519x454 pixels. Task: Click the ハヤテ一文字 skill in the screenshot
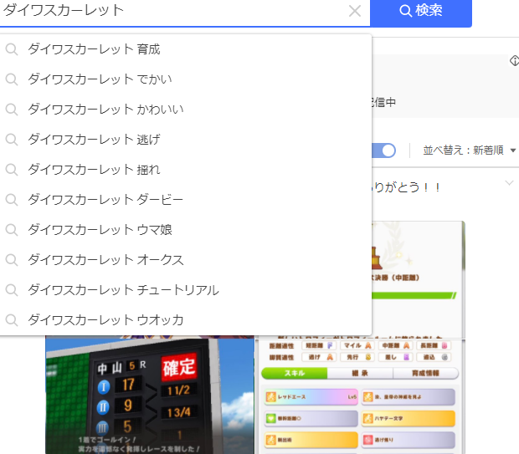point(409,419)
